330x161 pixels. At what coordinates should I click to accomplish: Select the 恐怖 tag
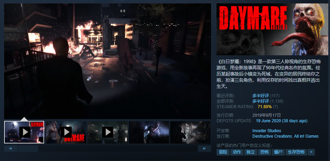(264, 152)
